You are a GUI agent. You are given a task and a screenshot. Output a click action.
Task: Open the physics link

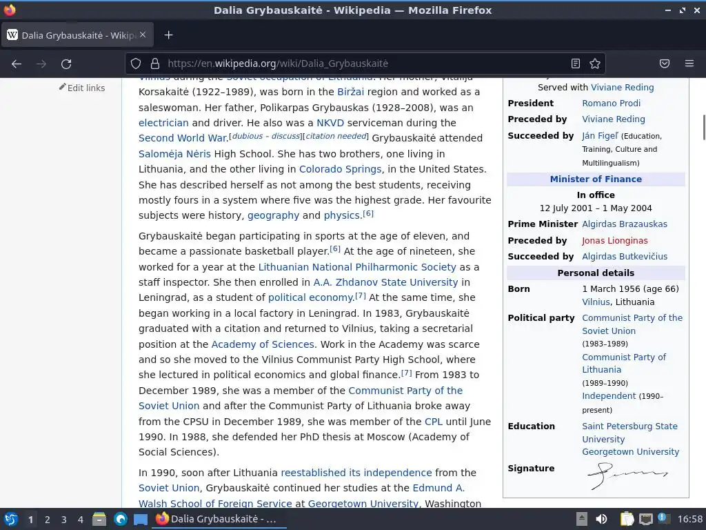tap(342, 215)
